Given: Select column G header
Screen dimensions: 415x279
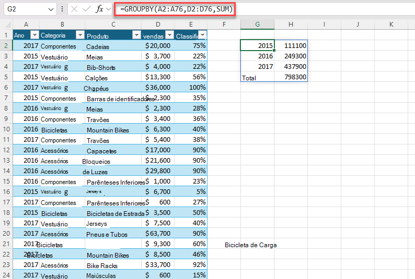Looking at the screenshot, I should pyautogui.click(x=257, y=25).
